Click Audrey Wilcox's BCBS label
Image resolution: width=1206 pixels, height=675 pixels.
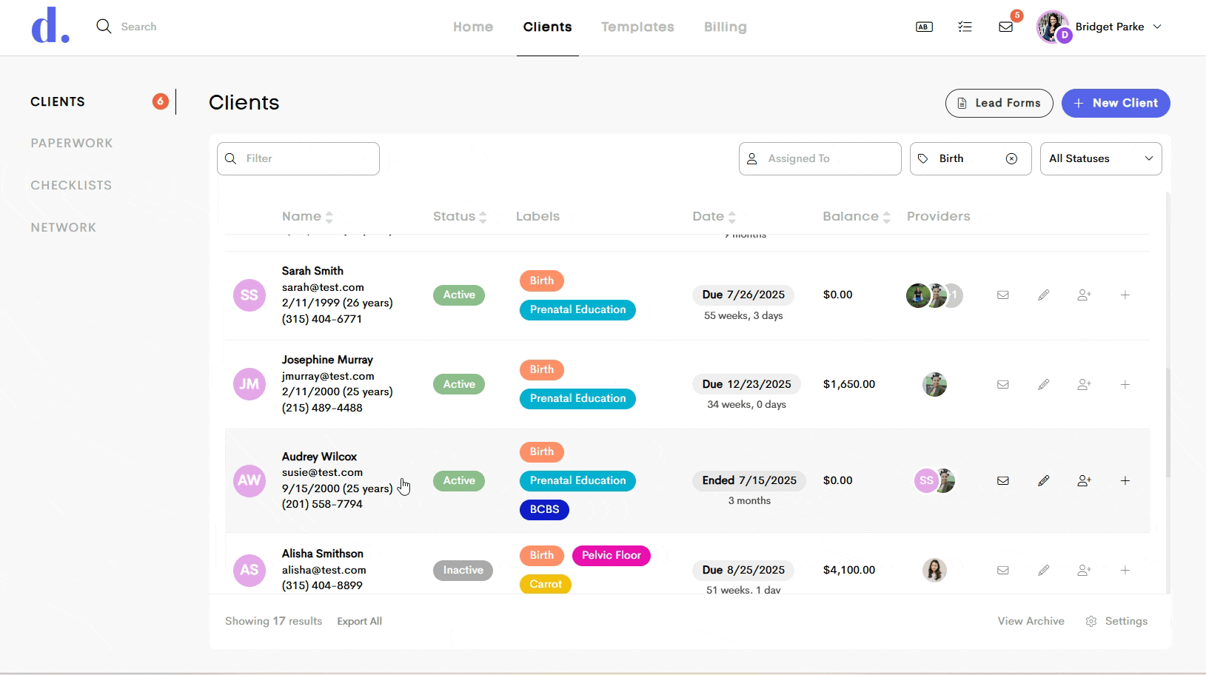pyautogui.click(x=544, y=510)
